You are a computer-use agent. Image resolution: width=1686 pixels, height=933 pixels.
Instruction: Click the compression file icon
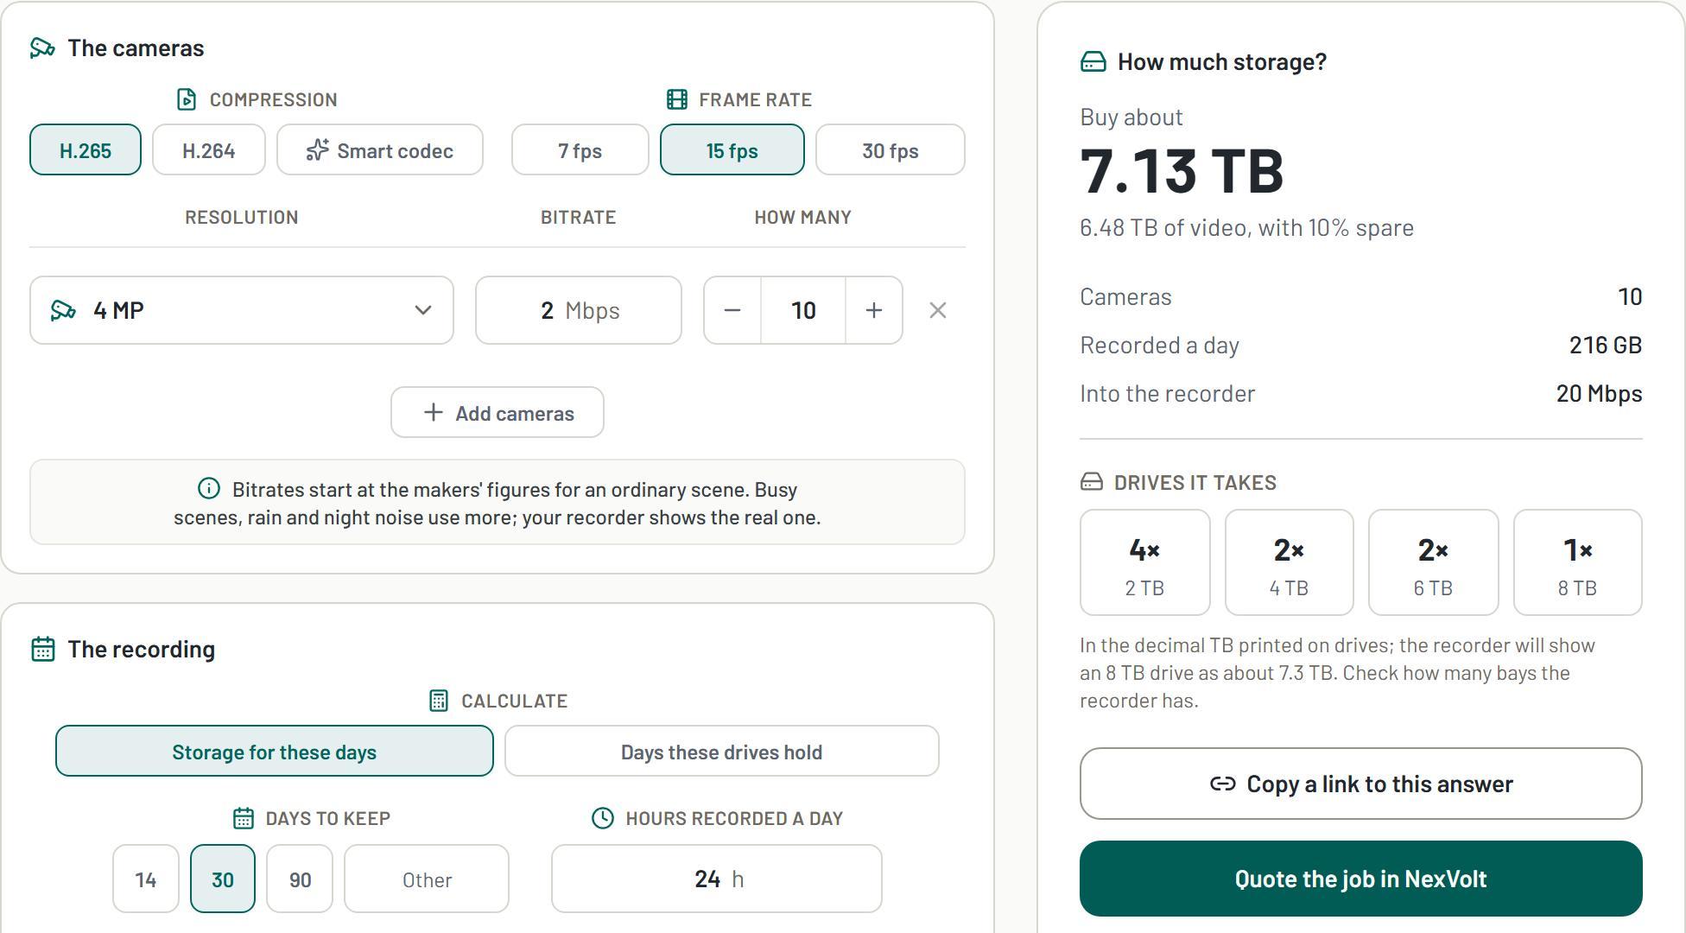point(186,99)
